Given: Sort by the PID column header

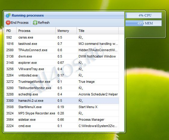Looking at the screenshot, I should (x=10, y=31).
